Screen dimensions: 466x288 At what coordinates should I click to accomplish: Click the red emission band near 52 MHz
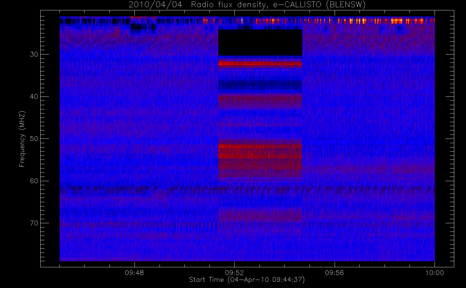tap(260, 151)
